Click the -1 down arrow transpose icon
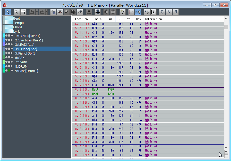 tap(113, 12)
